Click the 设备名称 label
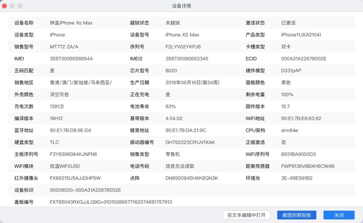 24,23
